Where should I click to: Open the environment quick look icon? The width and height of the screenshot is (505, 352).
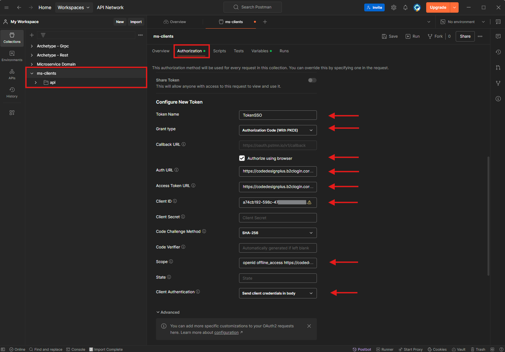(498, 22)
